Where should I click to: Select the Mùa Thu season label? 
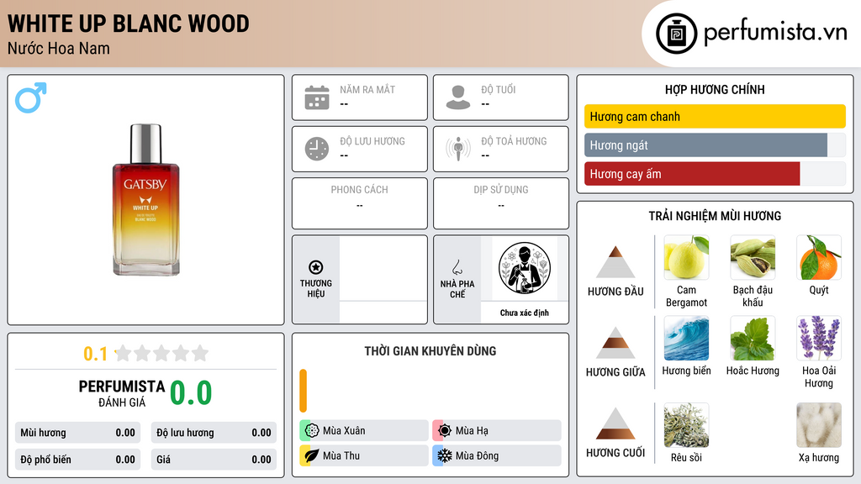click(341, 455)
